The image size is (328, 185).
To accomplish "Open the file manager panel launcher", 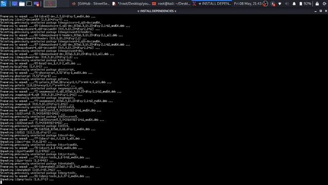I will pos(22,4).
